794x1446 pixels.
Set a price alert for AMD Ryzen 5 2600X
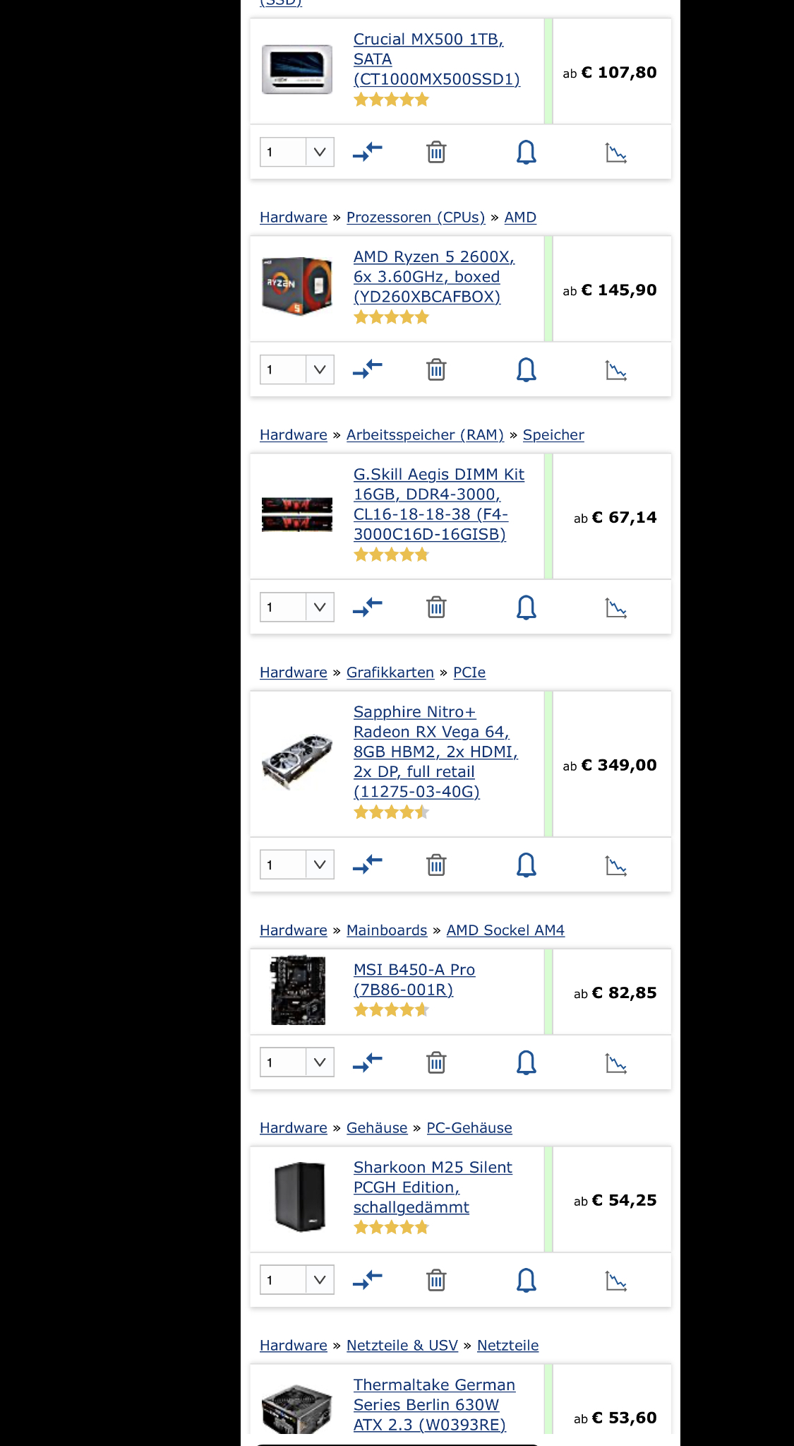pos(527,369)
